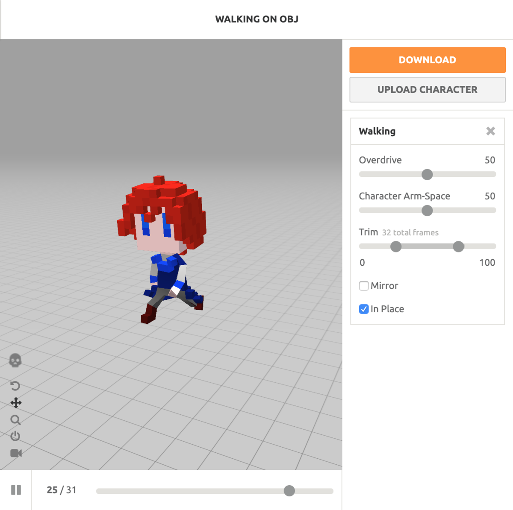Image resolution: width=513 pixels, height=510 pixels.
Task: Click the video camera recording icon
Action: 16,453
